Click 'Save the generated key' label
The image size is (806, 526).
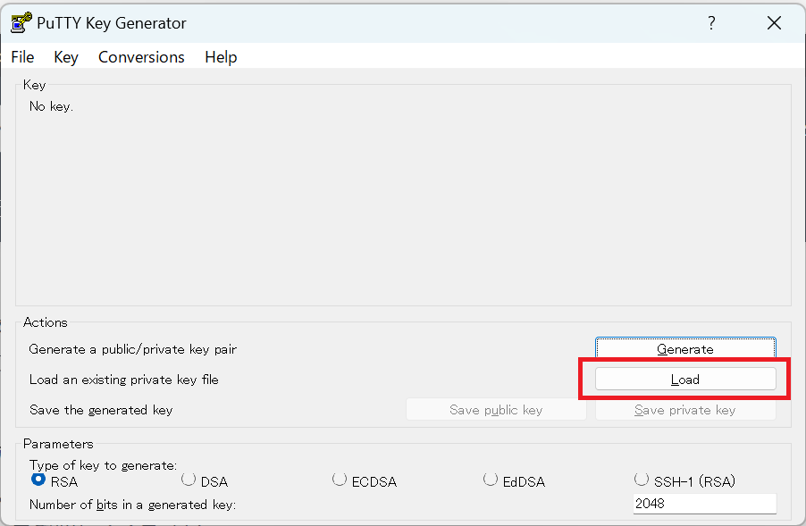(101, 410)
